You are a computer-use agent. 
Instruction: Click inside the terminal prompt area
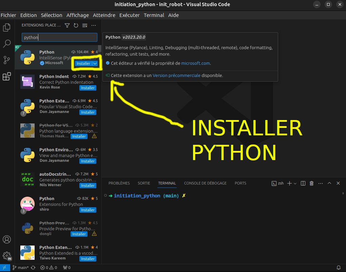pyautogui.click(x=223, y=227)
